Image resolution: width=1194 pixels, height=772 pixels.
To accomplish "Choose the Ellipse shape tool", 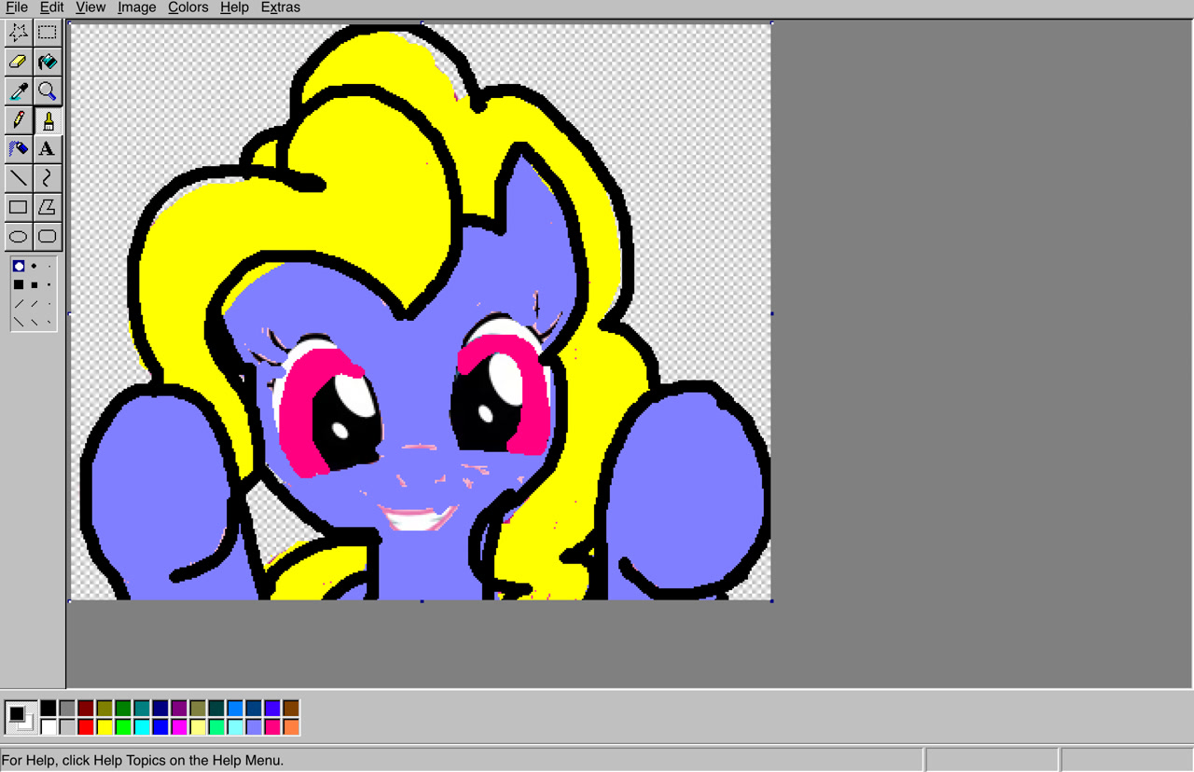I will click(x=18, y=237).
